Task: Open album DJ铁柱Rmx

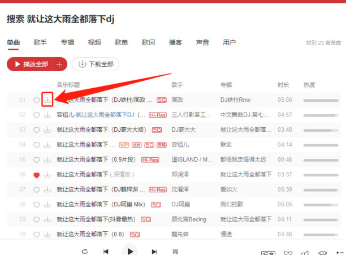Action: click(x=235, y=100)
